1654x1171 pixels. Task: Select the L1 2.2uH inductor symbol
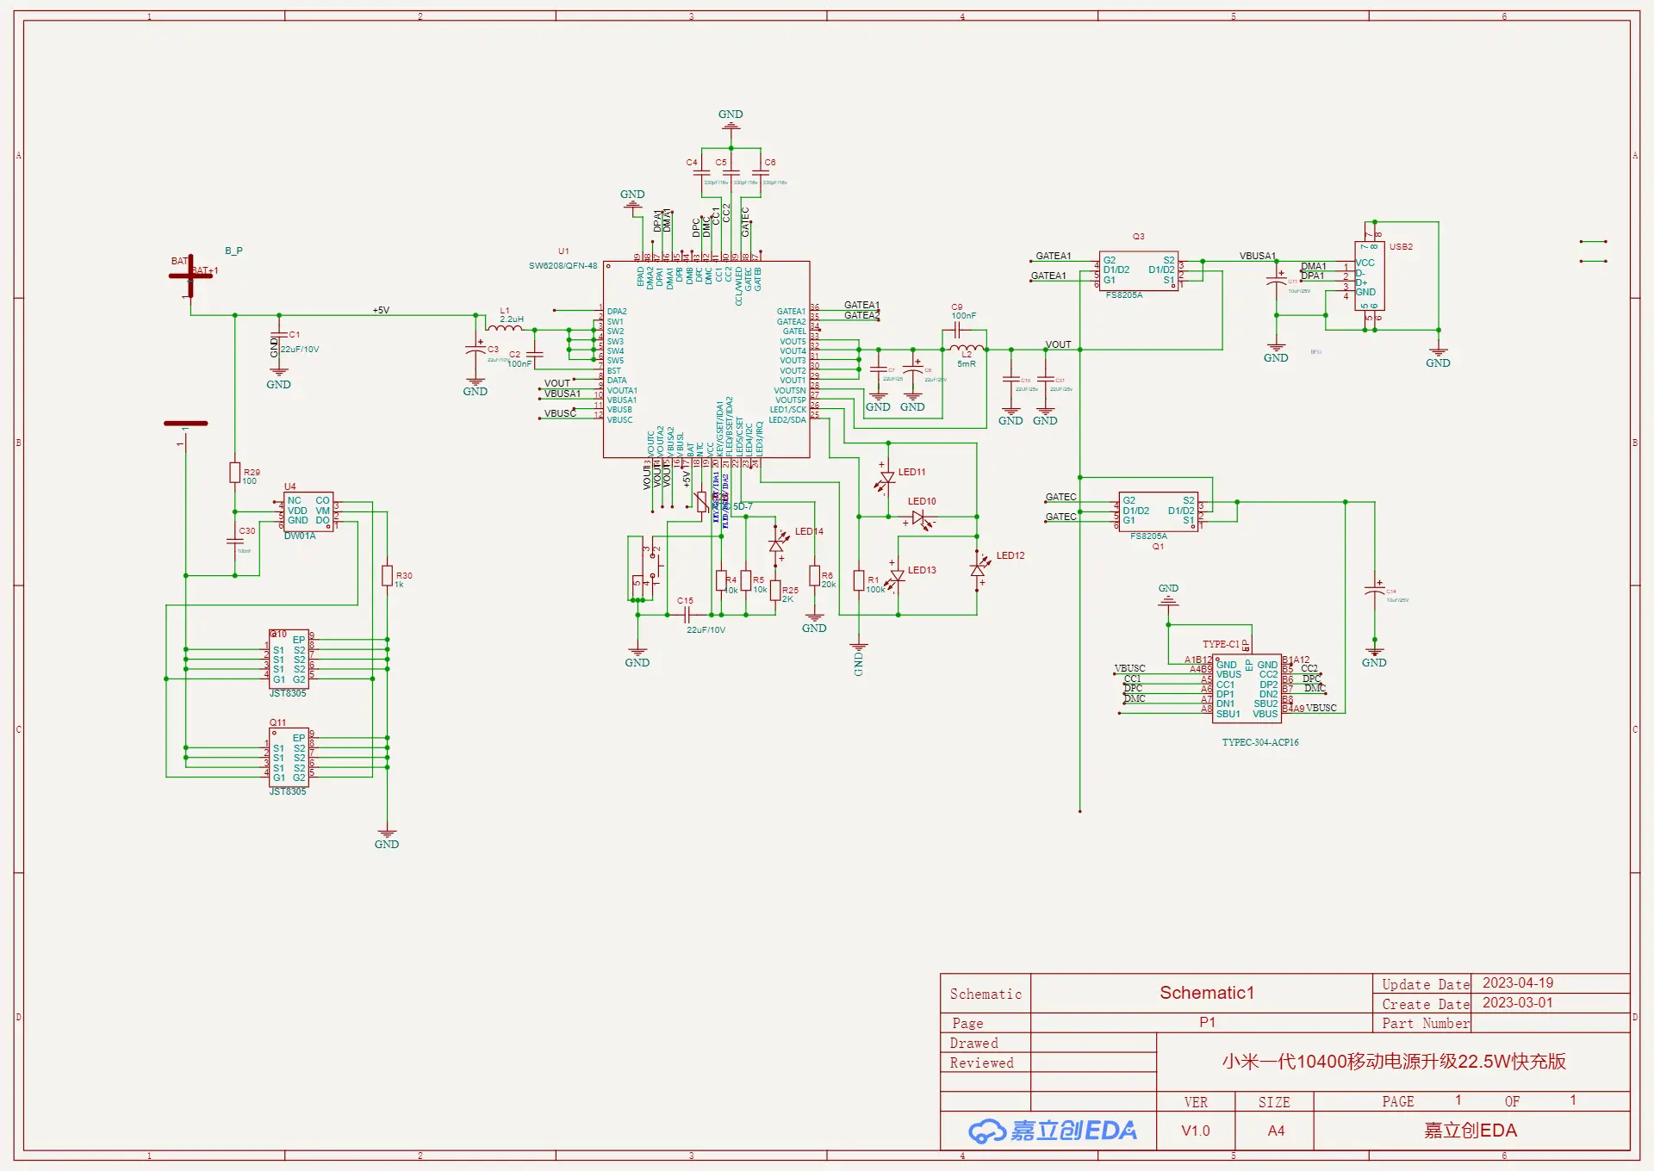click(x=504, y=328)
